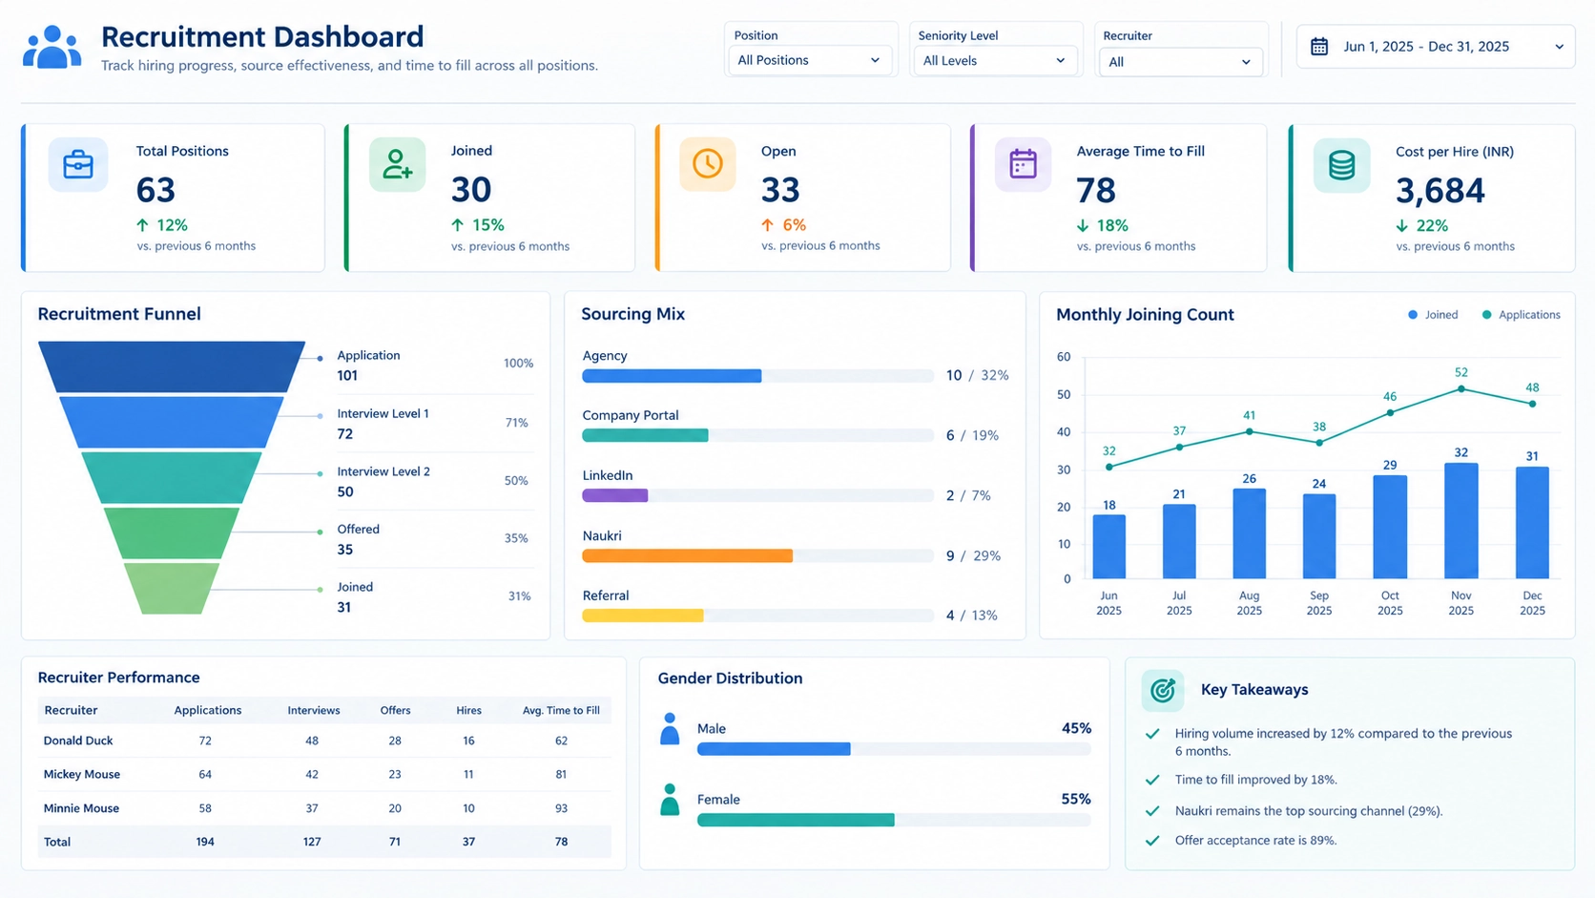Viewport: 1595px width, 898px height.
Task: Toggle the Joined series in chart legend
Action: 1433,315
